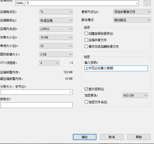Uncheck the 显示密码 checkbox
This screenshot has width=154, height=144.
pyautogui.click(x=86, y=89)
